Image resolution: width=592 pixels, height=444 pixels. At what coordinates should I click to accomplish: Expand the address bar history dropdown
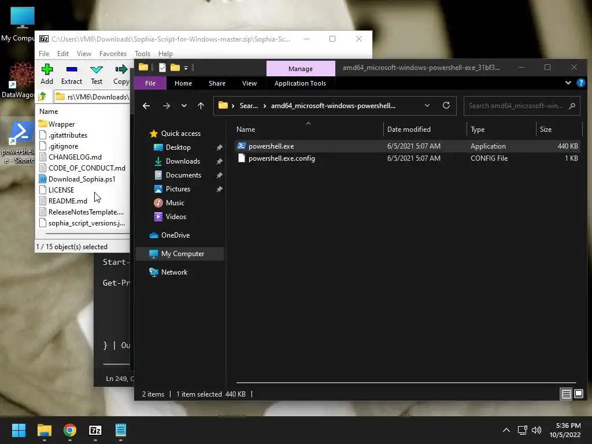[x=427, y=106]
